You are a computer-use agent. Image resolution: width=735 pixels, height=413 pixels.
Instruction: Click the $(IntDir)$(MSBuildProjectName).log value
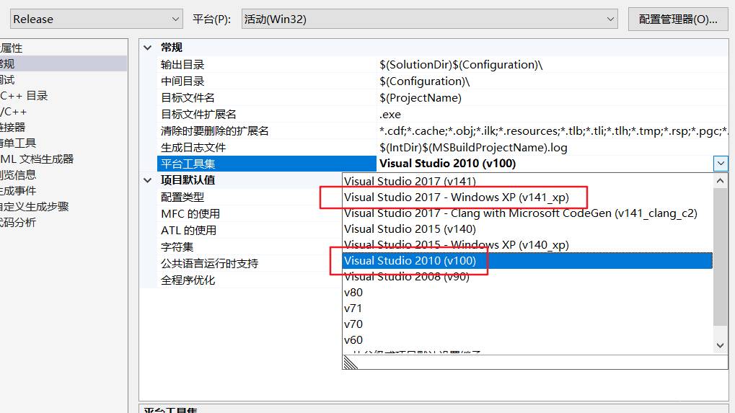(473, 148)
